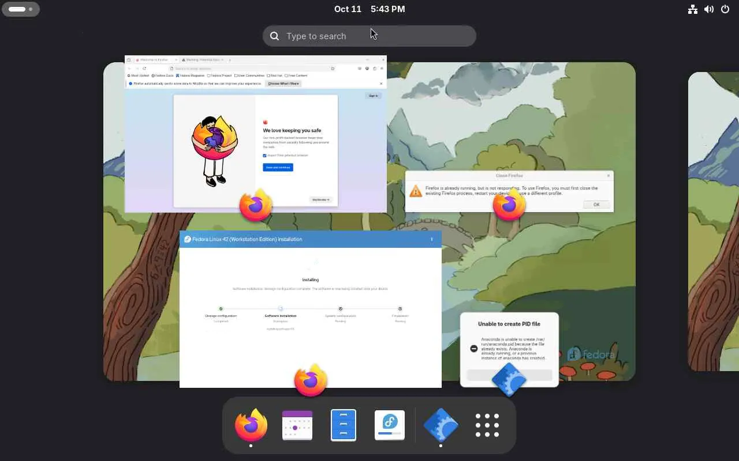Click the Firefox badge under the Welcome window

tap(256, 205)
